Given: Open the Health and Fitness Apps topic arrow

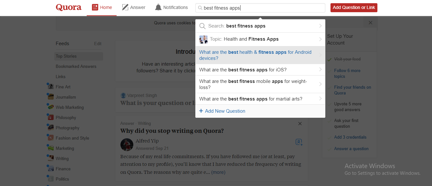Looking at the screenshot, I should click(x=320, y=39).
